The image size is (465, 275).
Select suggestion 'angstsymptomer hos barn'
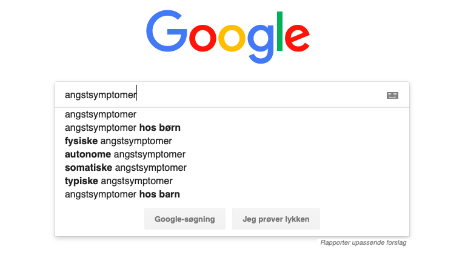tap(232, 194)
